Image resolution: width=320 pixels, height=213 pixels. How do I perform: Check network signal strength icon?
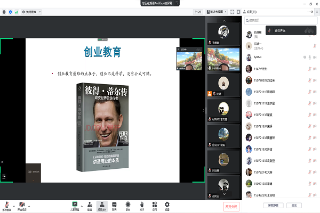click(x=17, y=12)
